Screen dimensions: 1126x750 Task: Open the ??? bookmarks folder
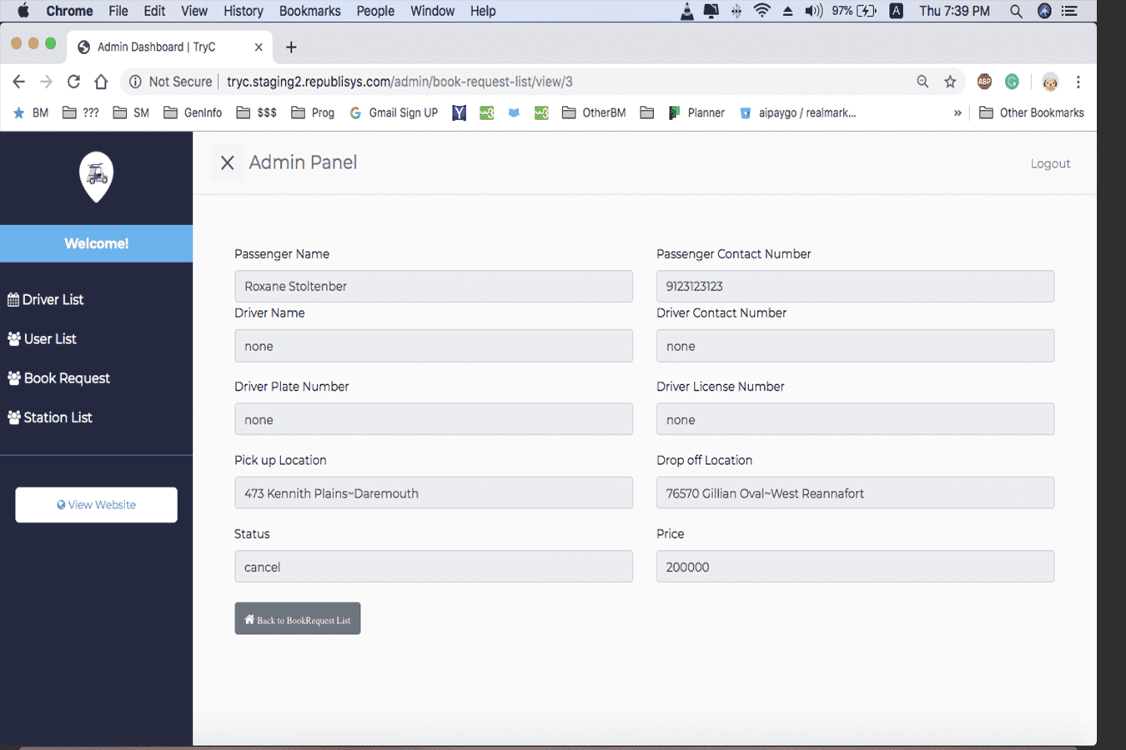[81, 112]
